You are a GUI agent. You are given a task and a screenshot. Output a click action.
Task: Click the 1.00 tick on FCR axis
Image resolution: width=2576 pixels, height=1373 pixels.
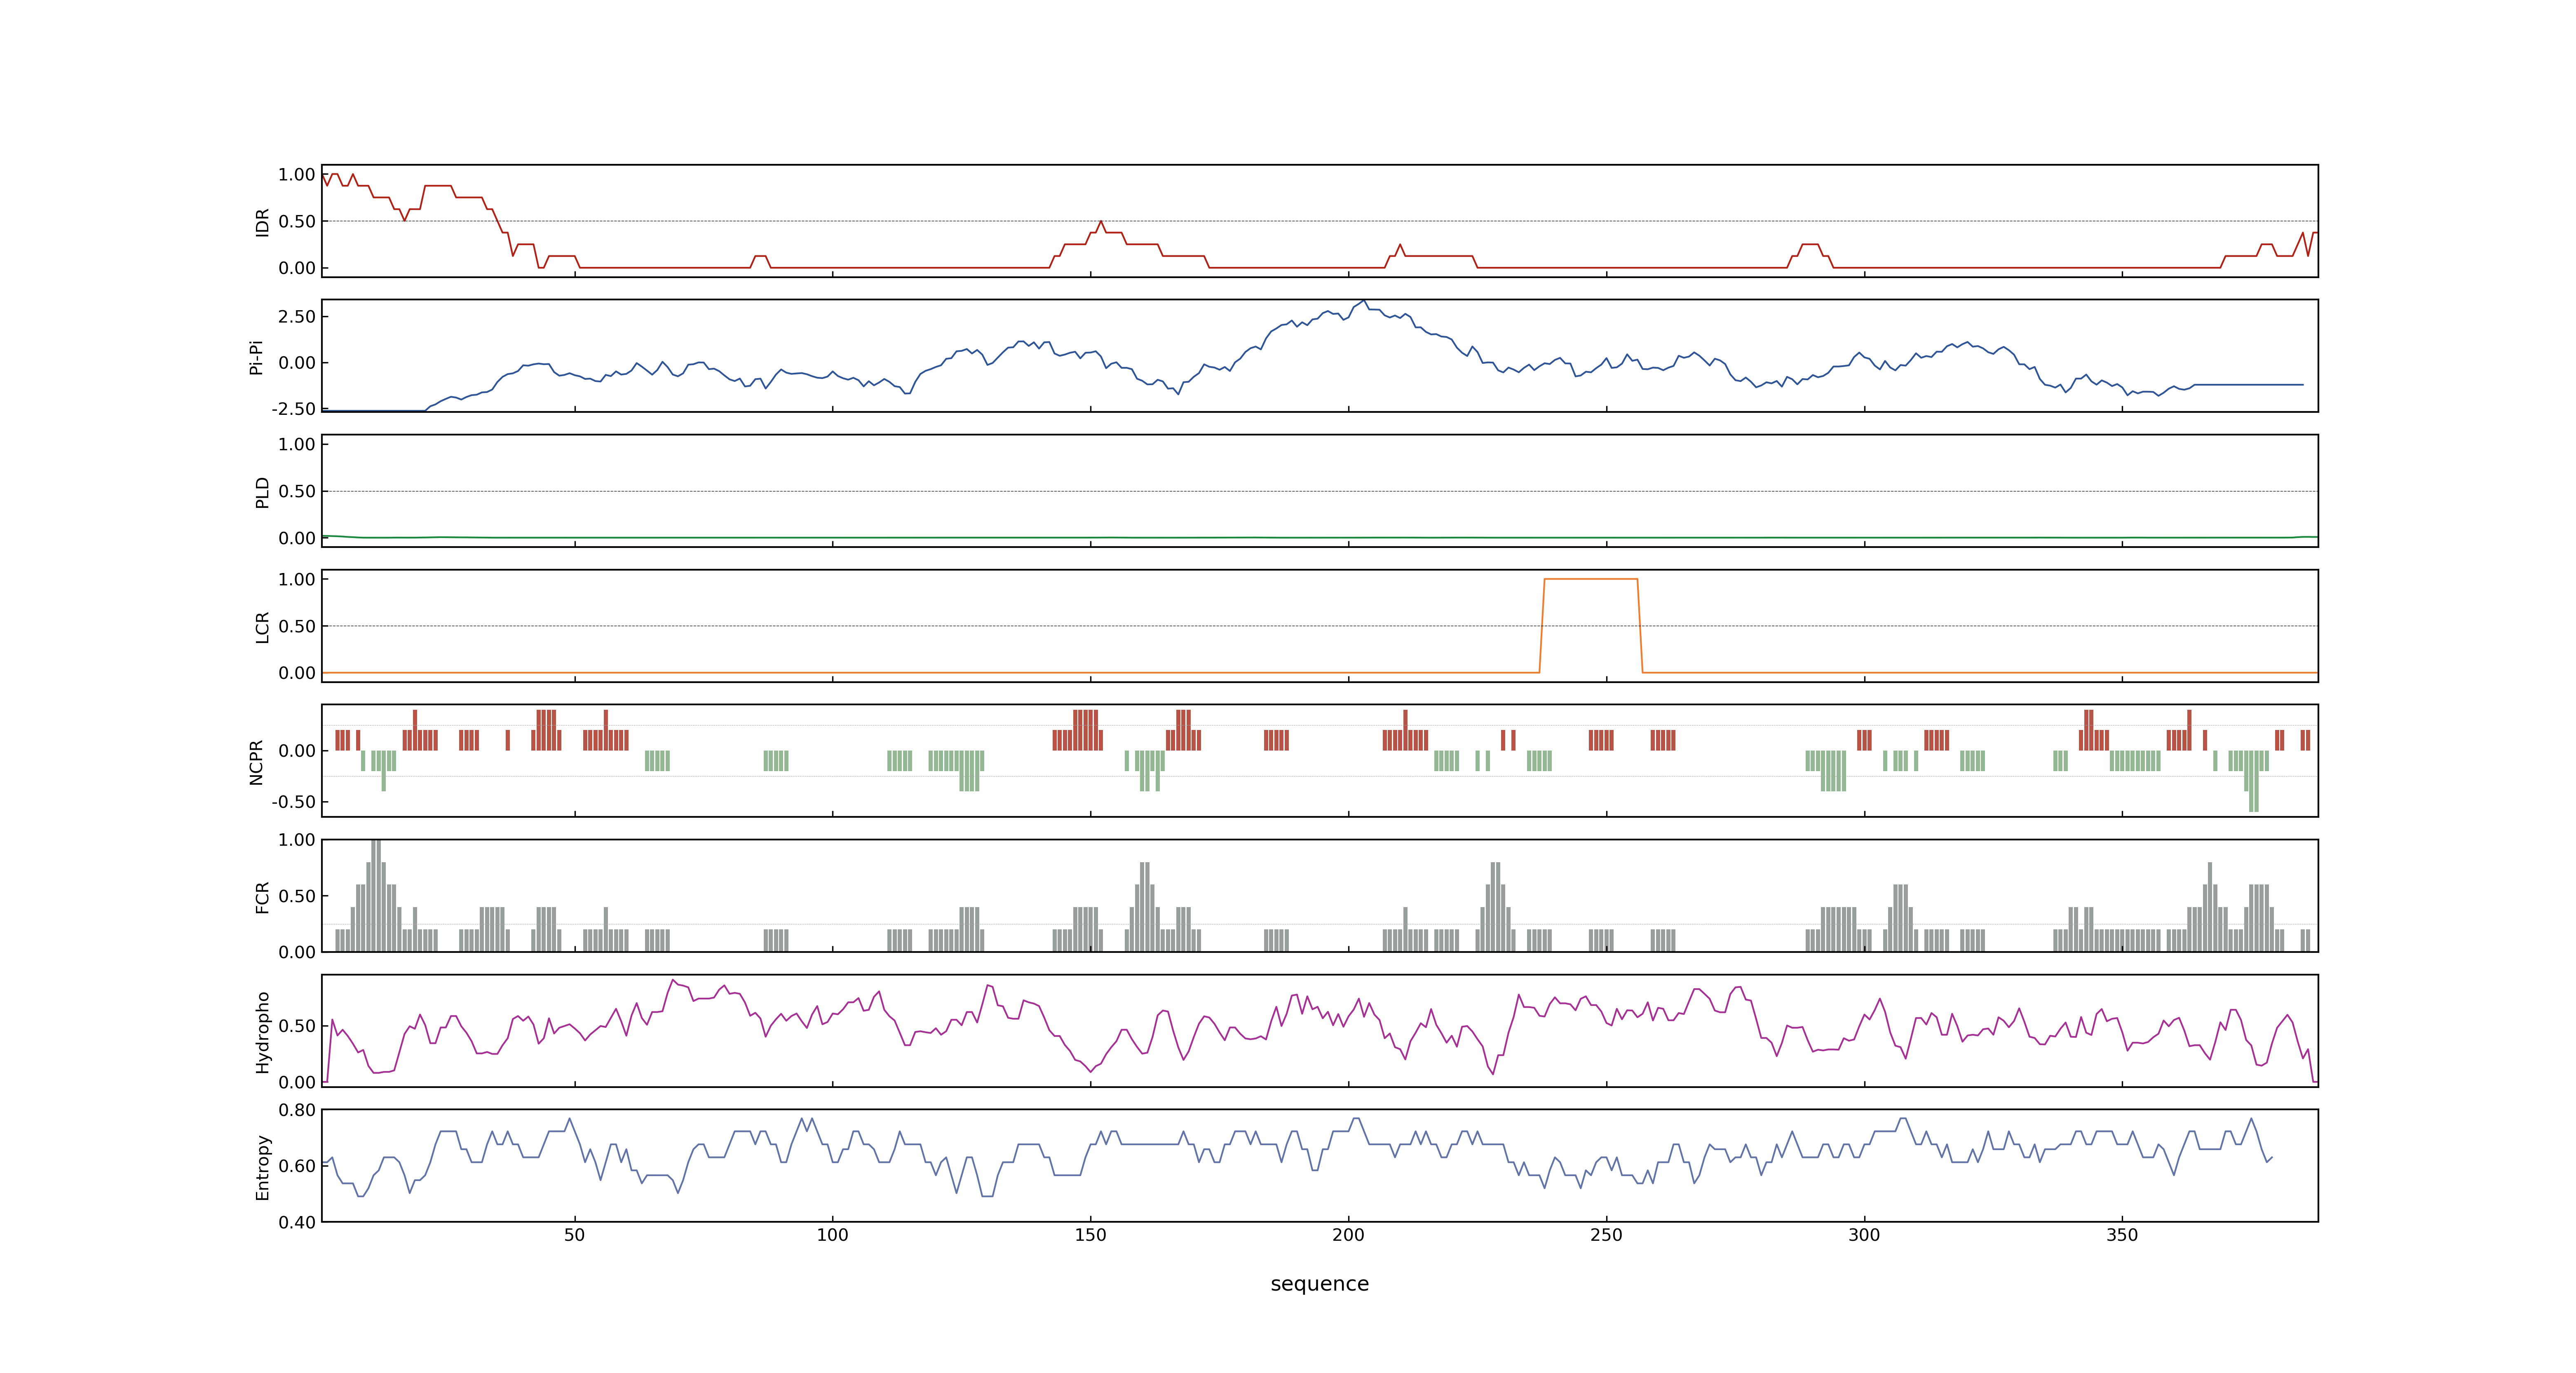point(297,840)
